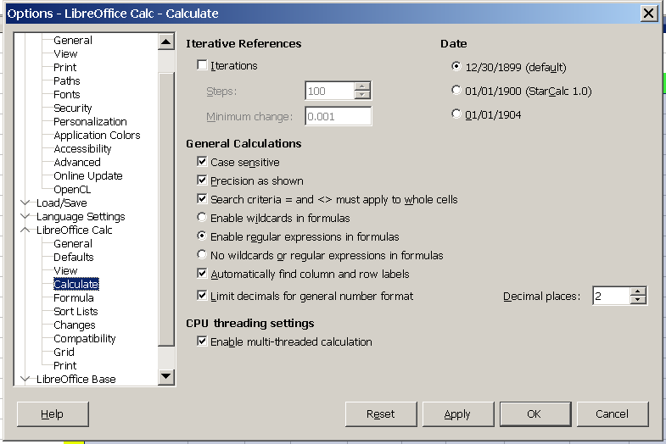This screenshot has height=444, width=666.
Task: Increase the Decimal places spinner value
Action: (637, 291)
